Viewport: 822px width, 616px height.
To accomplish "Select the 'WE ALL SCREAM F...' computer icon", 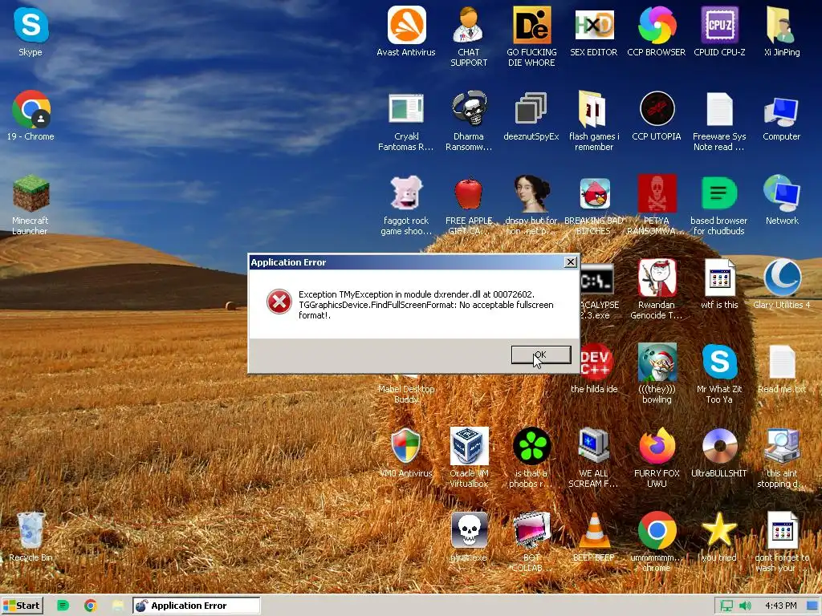I will tap(593, 446).
